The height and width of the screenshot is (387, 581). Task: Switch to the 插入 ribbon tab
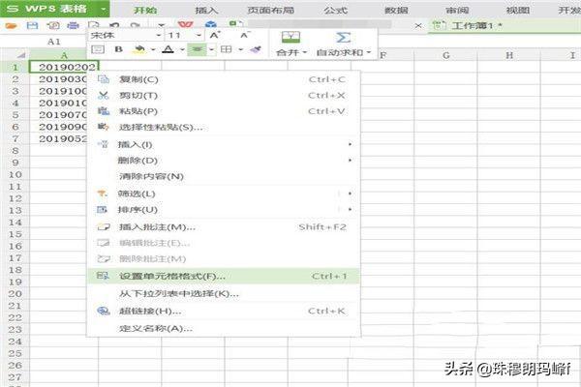click(206, 10)
